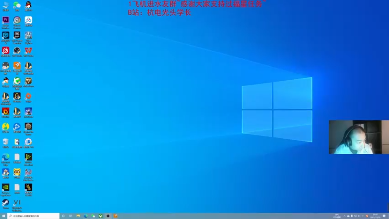This screenshot has width=389, height=219.
Task: Open the yellow raccoon YY shortcut
Action: point(17,172)
